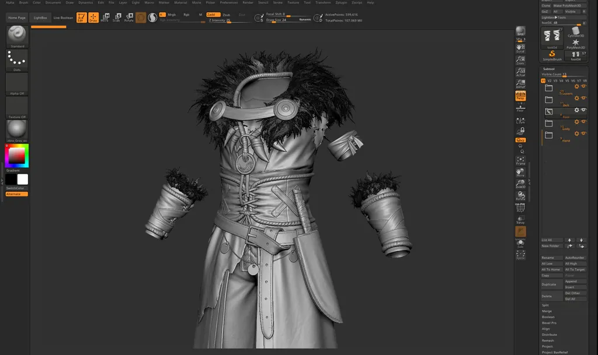Open LightBox
The width and height of the screenshot is (598, 355).
40,17
